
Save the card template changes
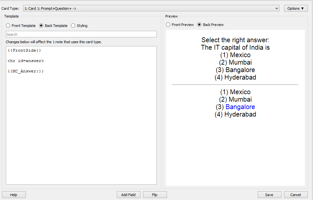[x=269, y=195]
